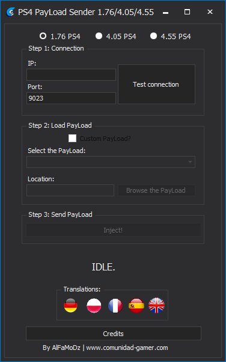Switch translation to German flag
The image size is (226, 362).
point(70,305)
